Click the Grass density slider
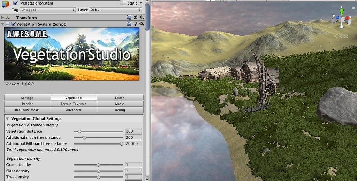 tap(98, 165)
